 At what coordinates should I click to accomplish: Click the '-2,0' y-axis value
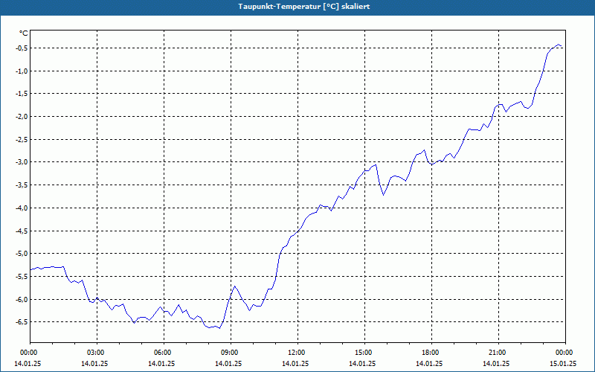22,117
